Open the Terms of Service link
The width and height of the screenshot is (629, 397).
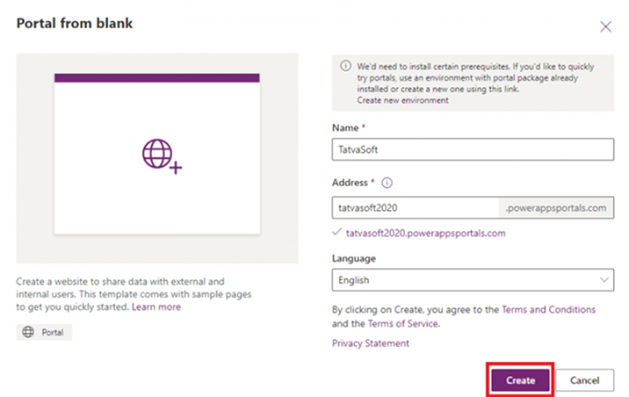[x=403, y=323]
